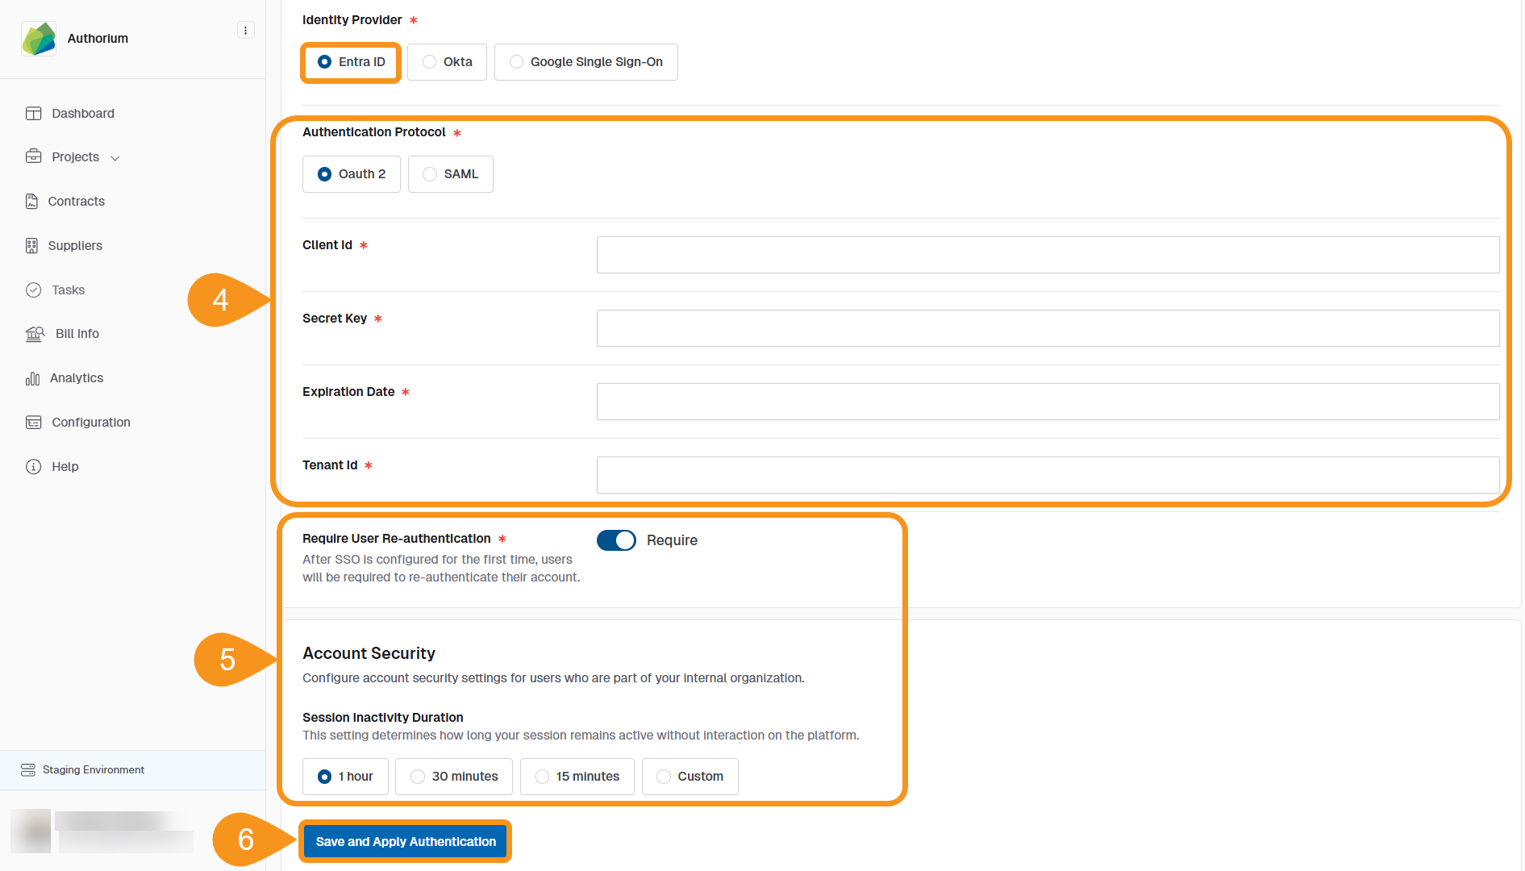Open the Staging Environment selector
Viewport: 1525px width, 871px height.
[94, 769]
